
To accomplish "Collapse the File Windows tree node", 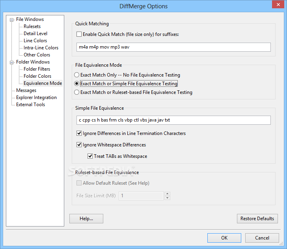I will [x=11, y=20].
